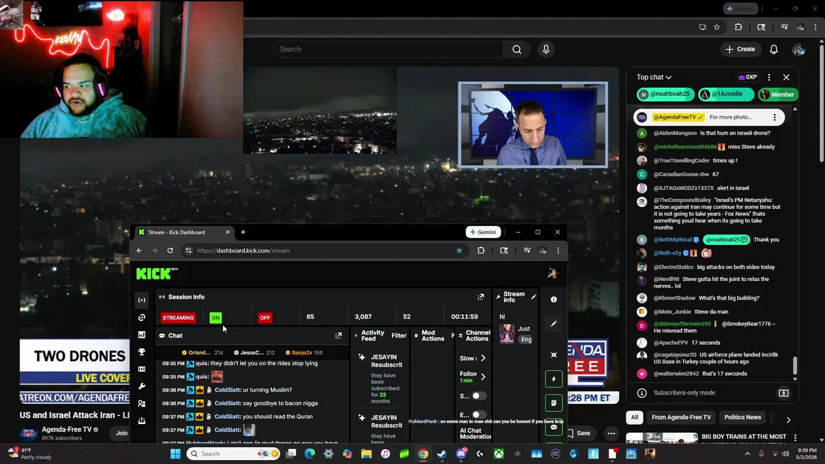Open Chrome menu in Kick browser window
The height and width of the screenshot is (464, 825).
tap(558, 251)
